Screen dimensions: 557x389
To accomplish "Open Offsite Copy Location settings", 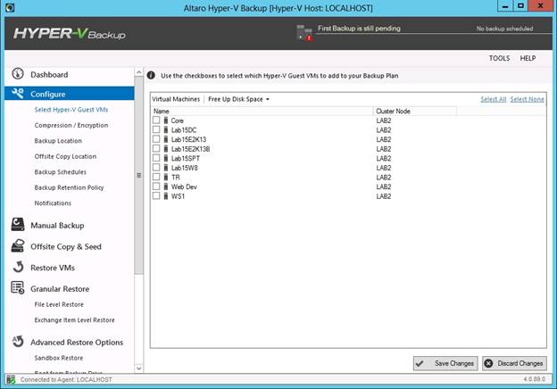I will pos(65,156).
